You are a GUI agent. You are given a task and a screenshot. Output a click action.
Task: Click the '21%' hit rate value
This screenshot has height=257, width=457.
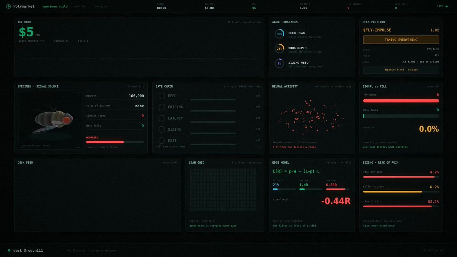click(x=276, y=184)
